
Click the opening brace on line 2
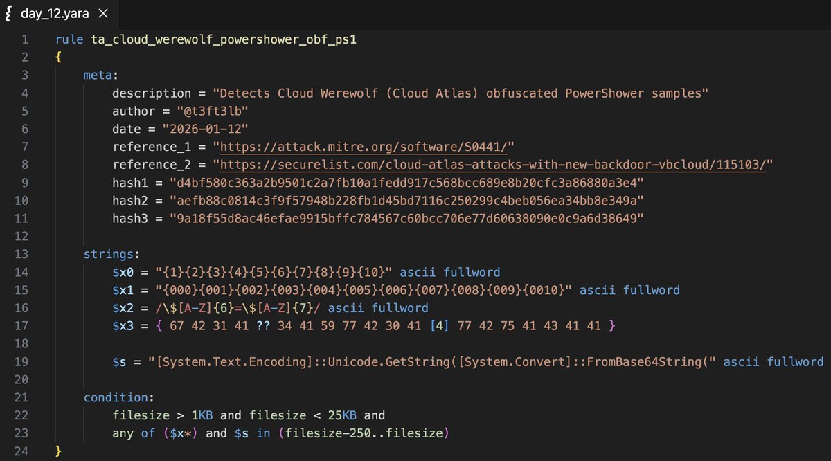(x=59, y=57)
